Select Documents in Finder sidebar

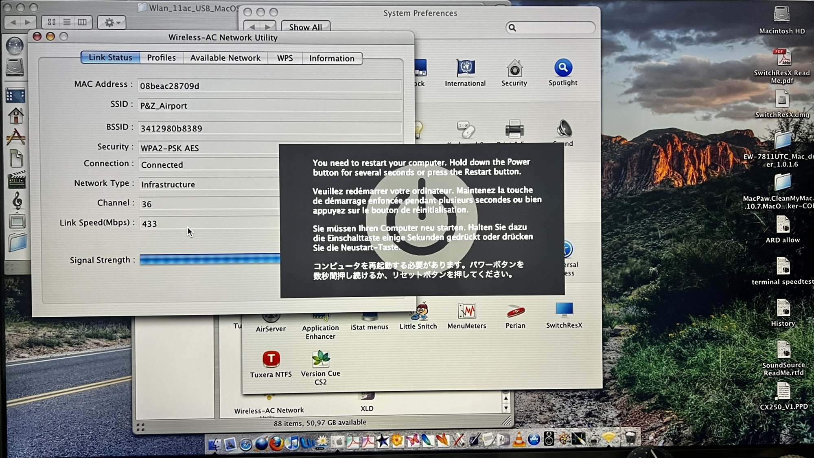click(16, 158)
